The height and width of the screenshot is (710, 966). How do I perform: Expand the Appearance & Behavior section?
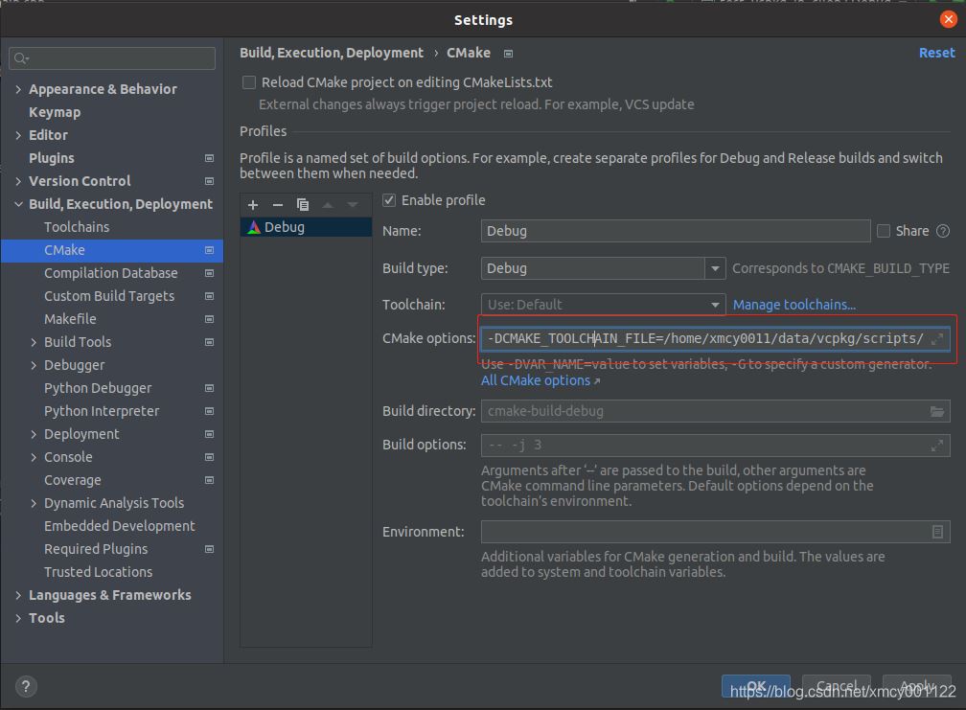pyautogui.click(x=18, y=89)
